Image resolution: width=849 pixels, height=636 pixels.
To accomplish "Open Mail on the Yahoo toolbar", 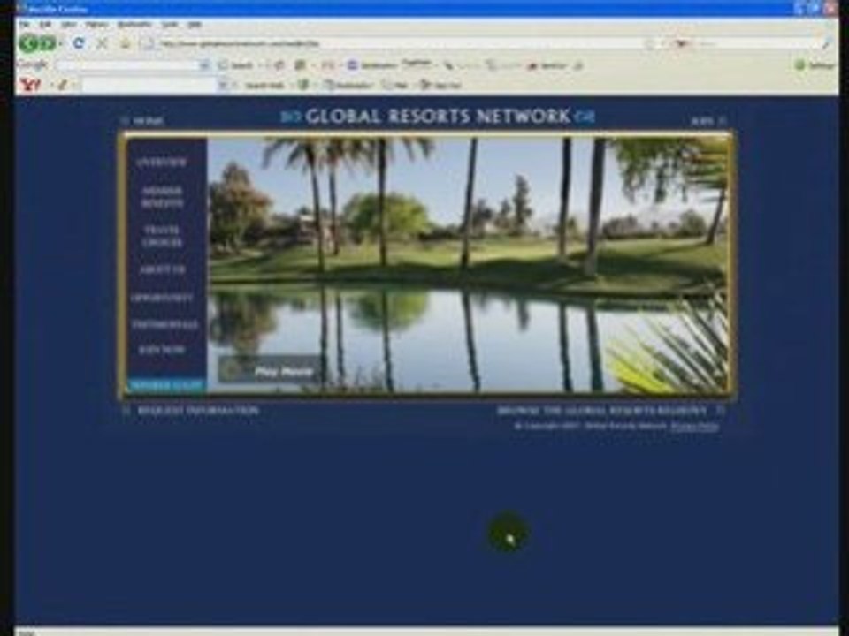I will click(x=396, y=85).
